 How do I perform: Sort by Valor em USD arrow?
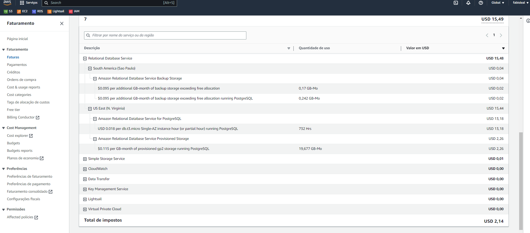[503, 48]
